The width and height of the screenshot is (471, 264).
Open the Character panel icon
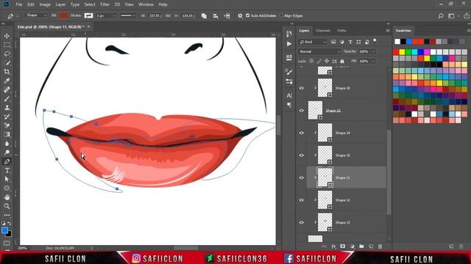(x=289, y=96)
